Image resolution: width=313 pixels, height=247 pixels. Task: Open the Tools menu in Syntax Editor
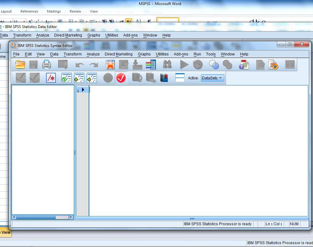(211, 54)
